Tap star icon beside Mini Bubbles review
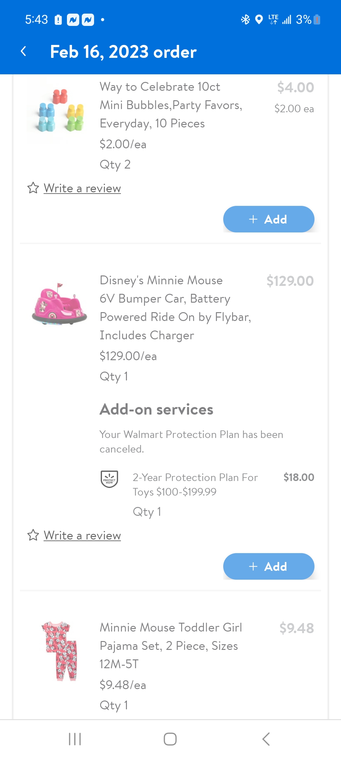Image resolution: width=341 pixels, height=759 pixels. [x=33, y=188]
